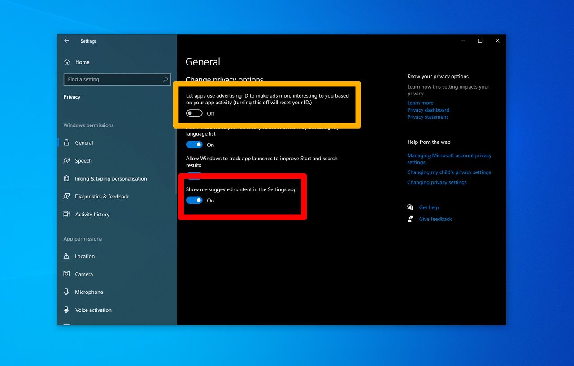Close the Settings window
The width and height of the screenshot is (574, 366).
click(x=497, y=41)
